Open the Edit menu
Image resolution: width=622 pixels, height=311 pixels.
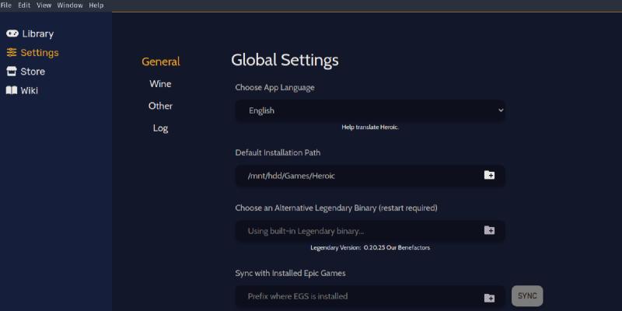coord(24,5)
